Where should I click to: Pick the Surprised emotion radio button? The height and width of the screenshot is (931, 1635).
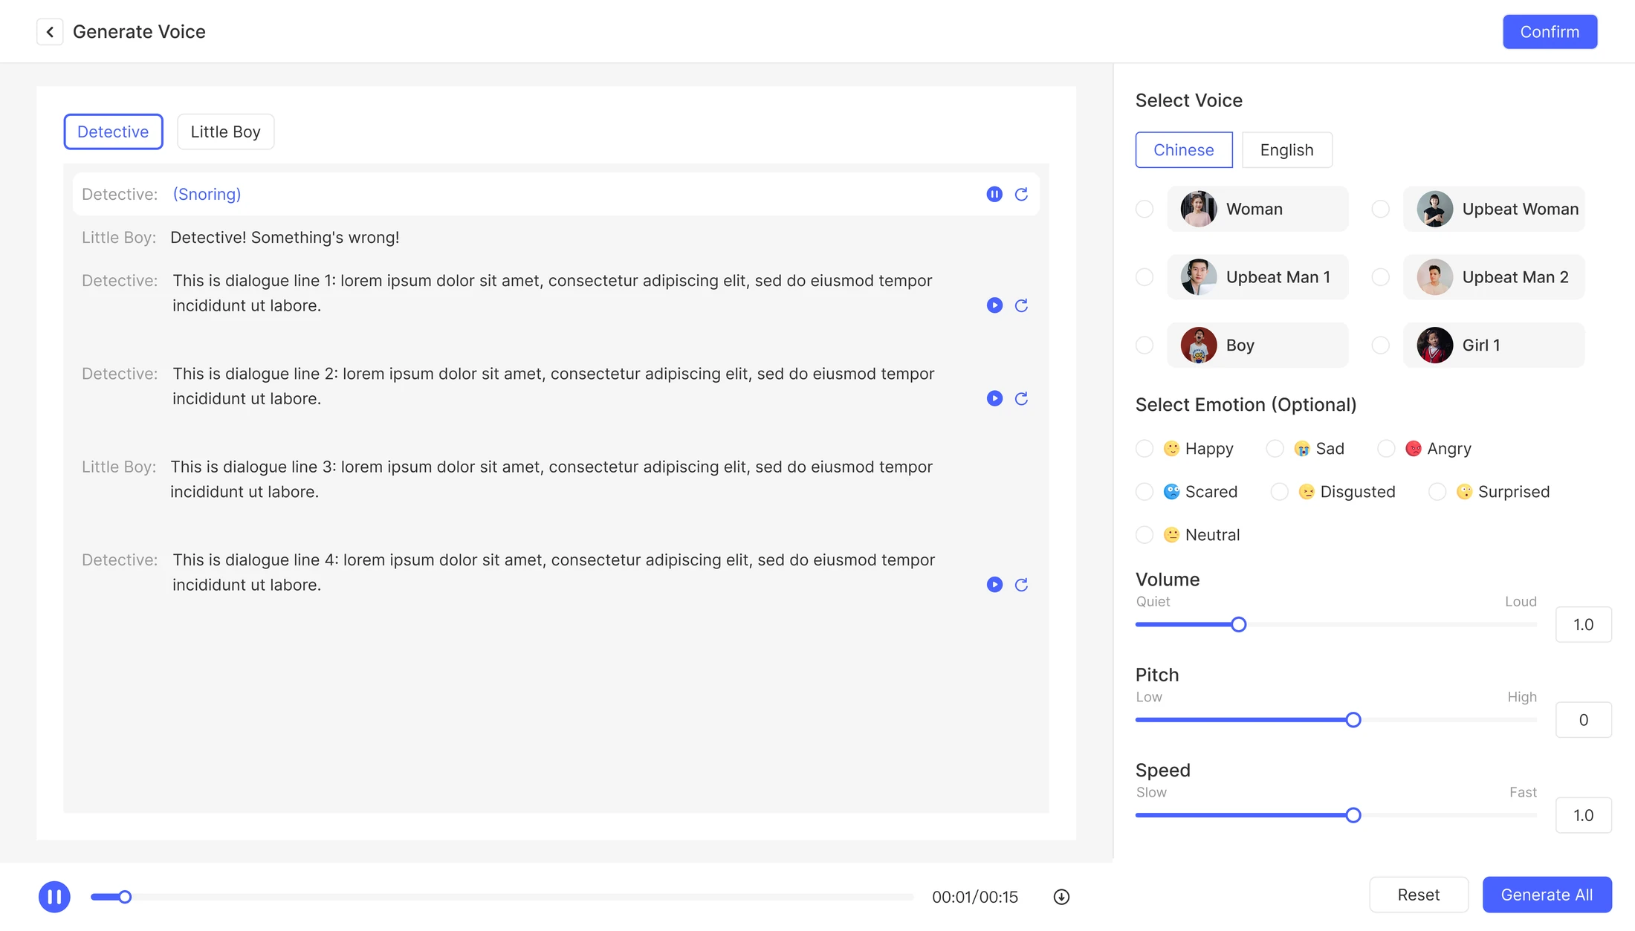1437,492
